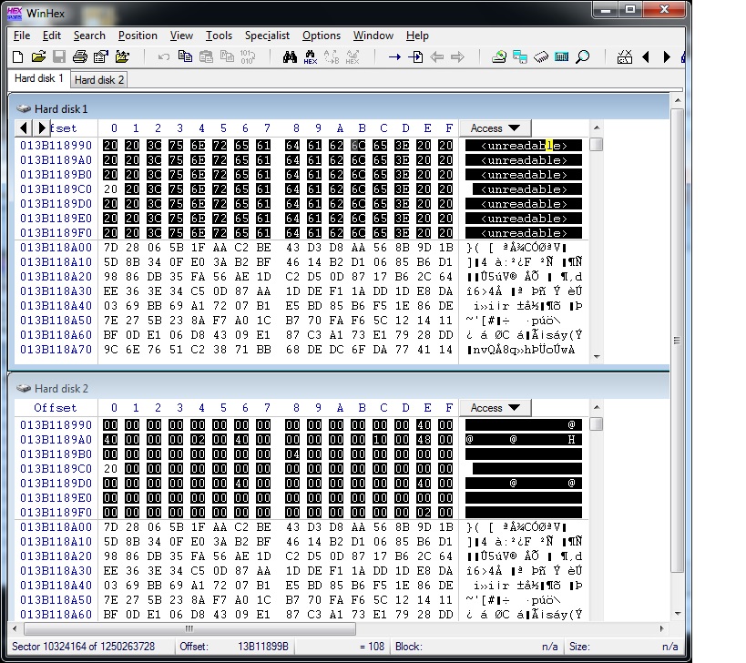
Task: Activate the magnifier search icon
Action: click(x=580, y=56)
